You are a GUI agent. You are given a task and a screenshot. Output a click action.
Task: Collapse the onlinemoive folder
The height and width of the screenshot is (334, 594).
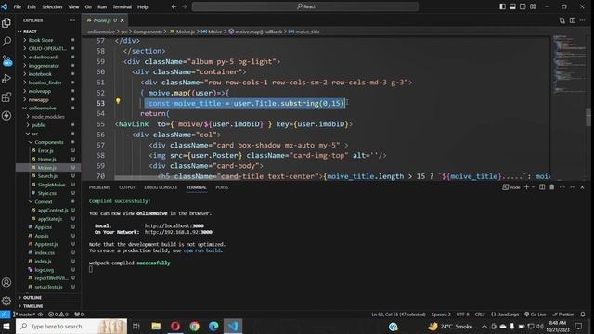coord(42,108)
